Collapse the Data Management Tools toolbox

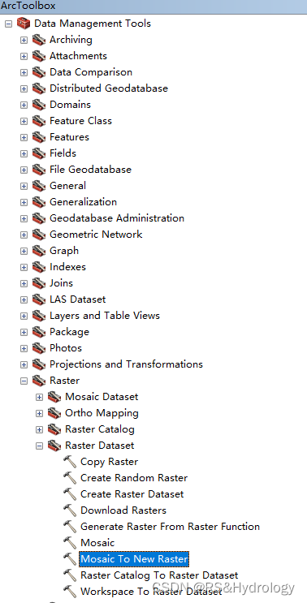click(x=8, y=24)
